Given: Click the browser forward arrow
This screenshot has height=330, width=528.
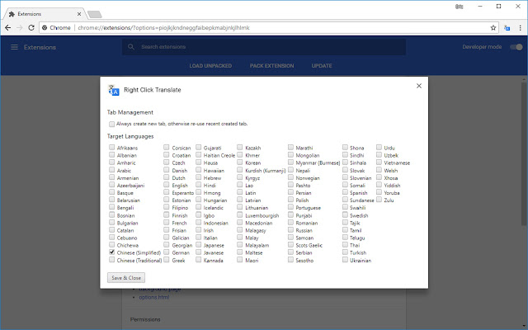Looking at the screenshot, I should click(20, 27).
